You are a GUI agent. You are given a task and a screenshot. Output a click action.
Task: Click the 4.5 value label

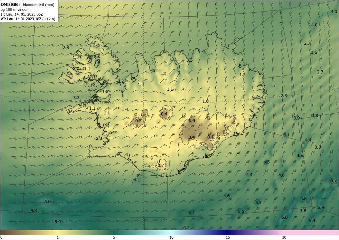coord(266,162)
